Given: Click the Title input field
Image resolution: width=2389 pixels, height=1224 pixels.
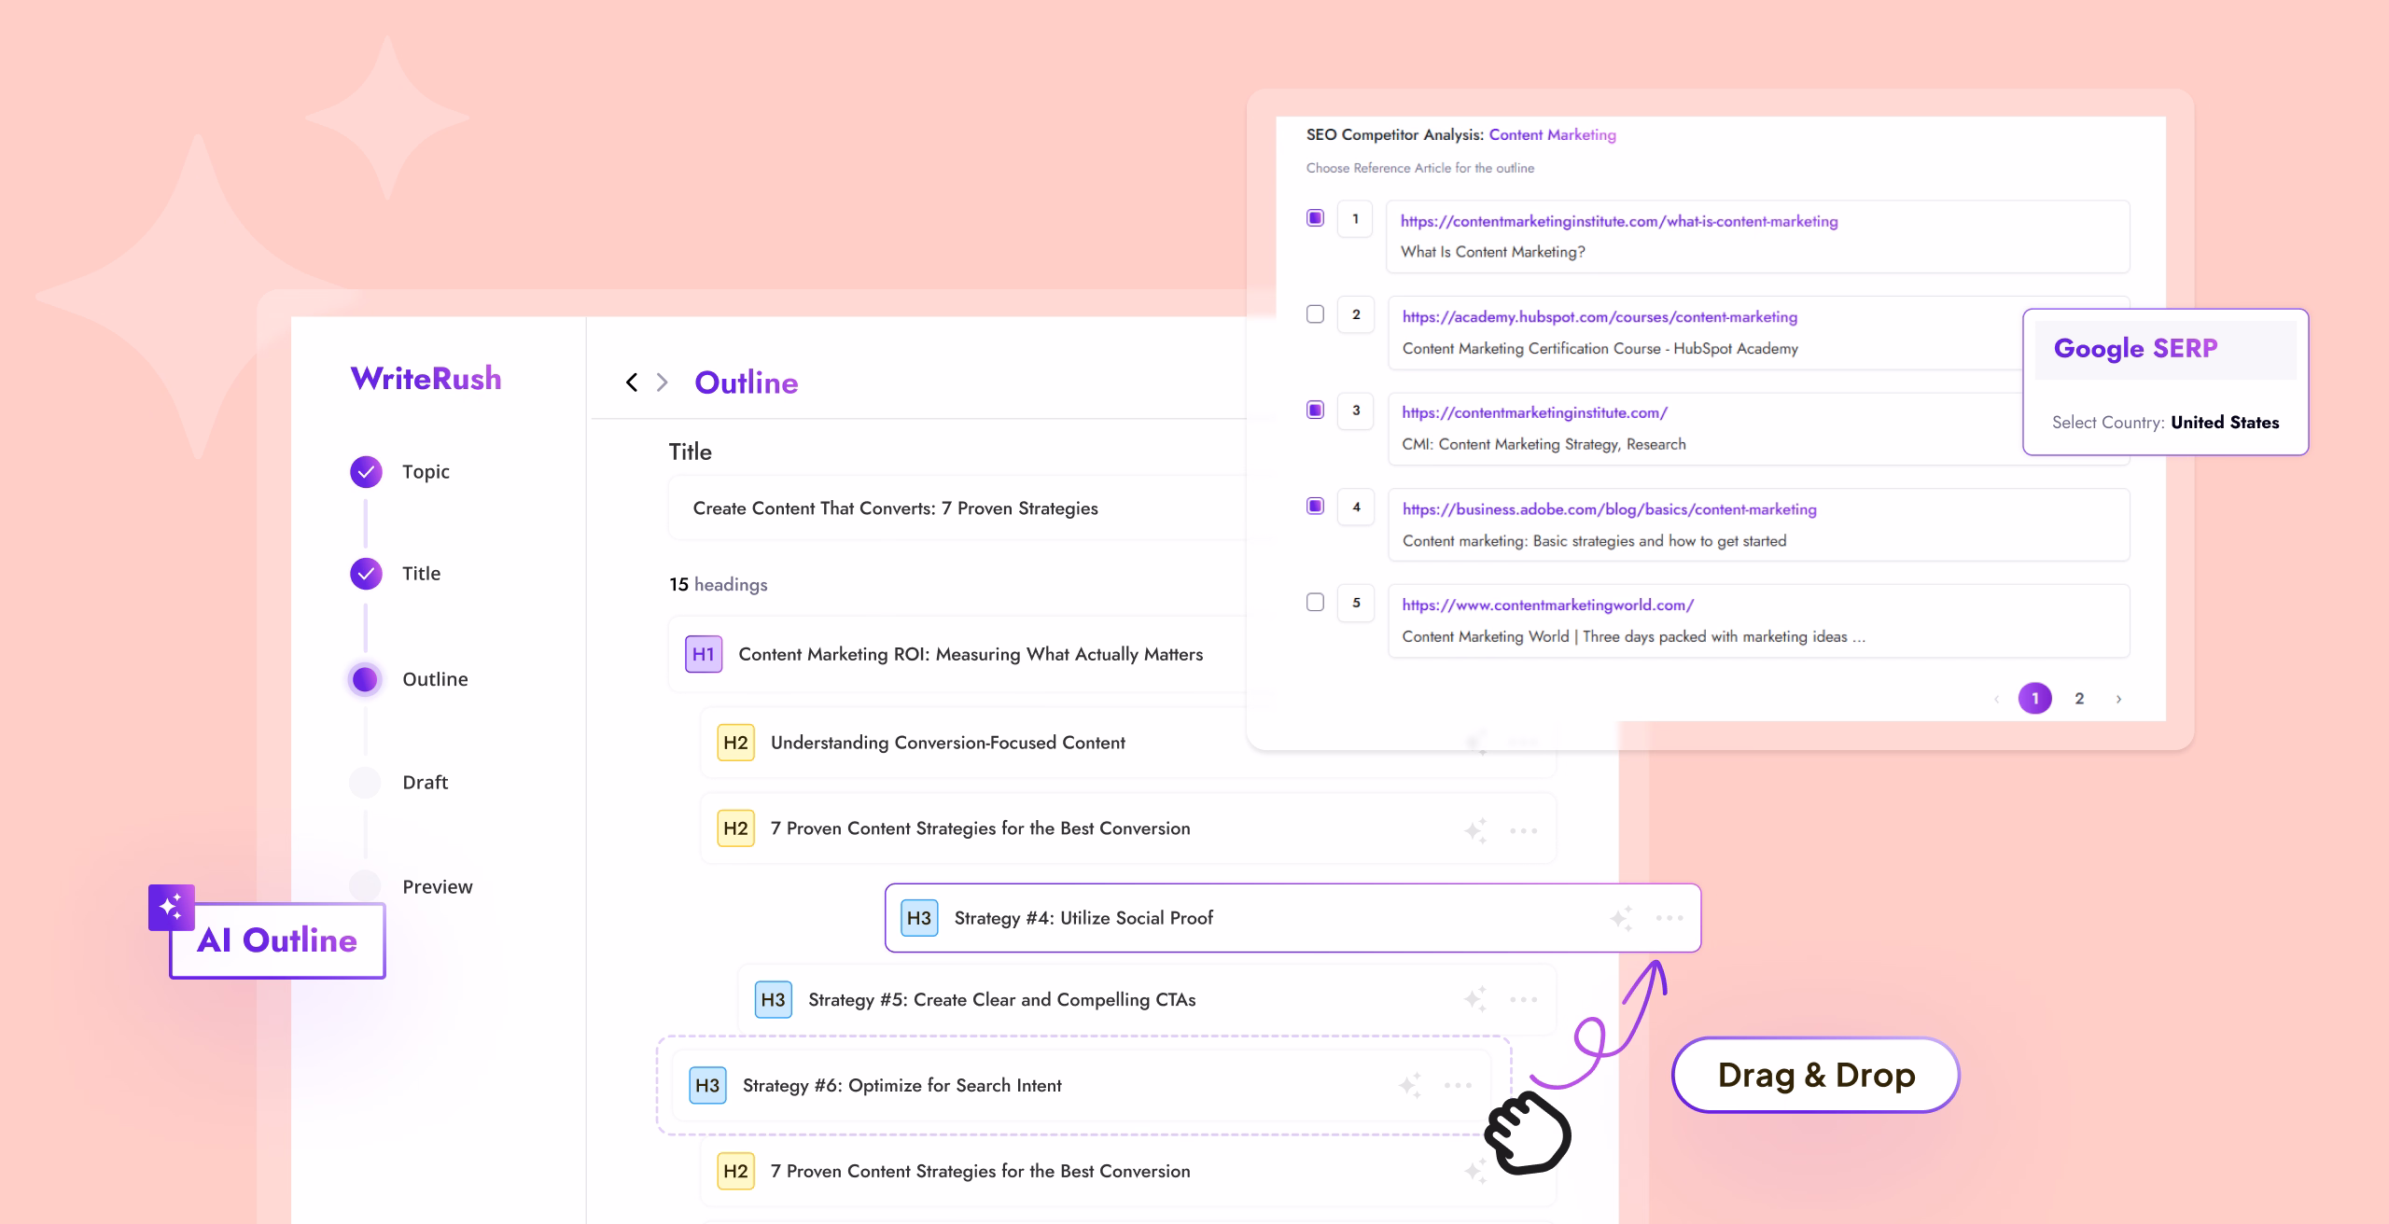Looking at the screenshot, I should tap(957, 508).
